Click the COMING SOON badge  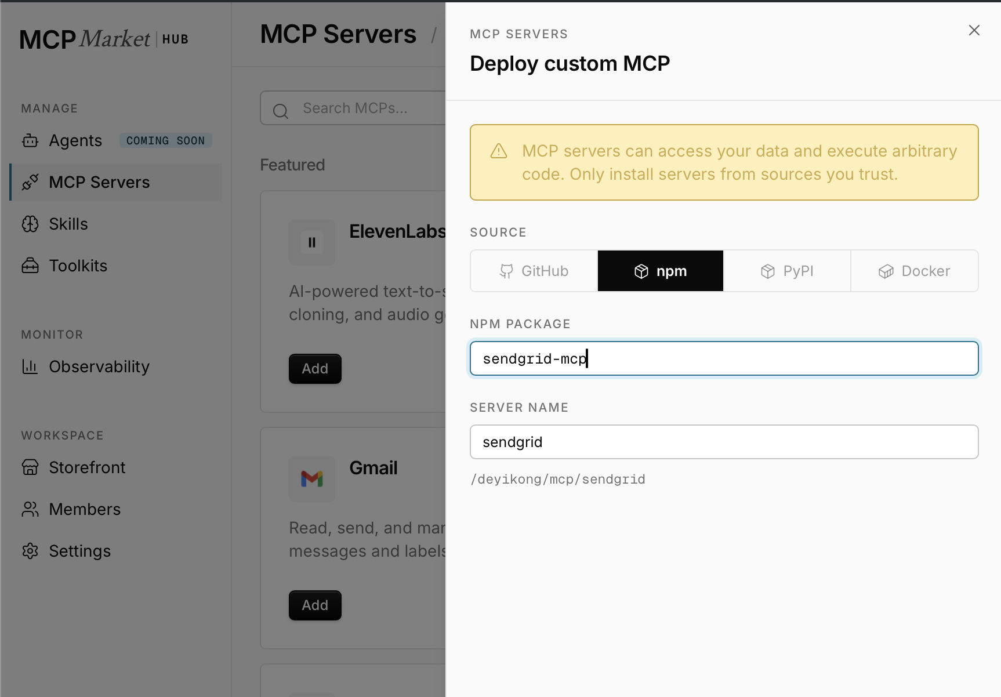(166, 140)
